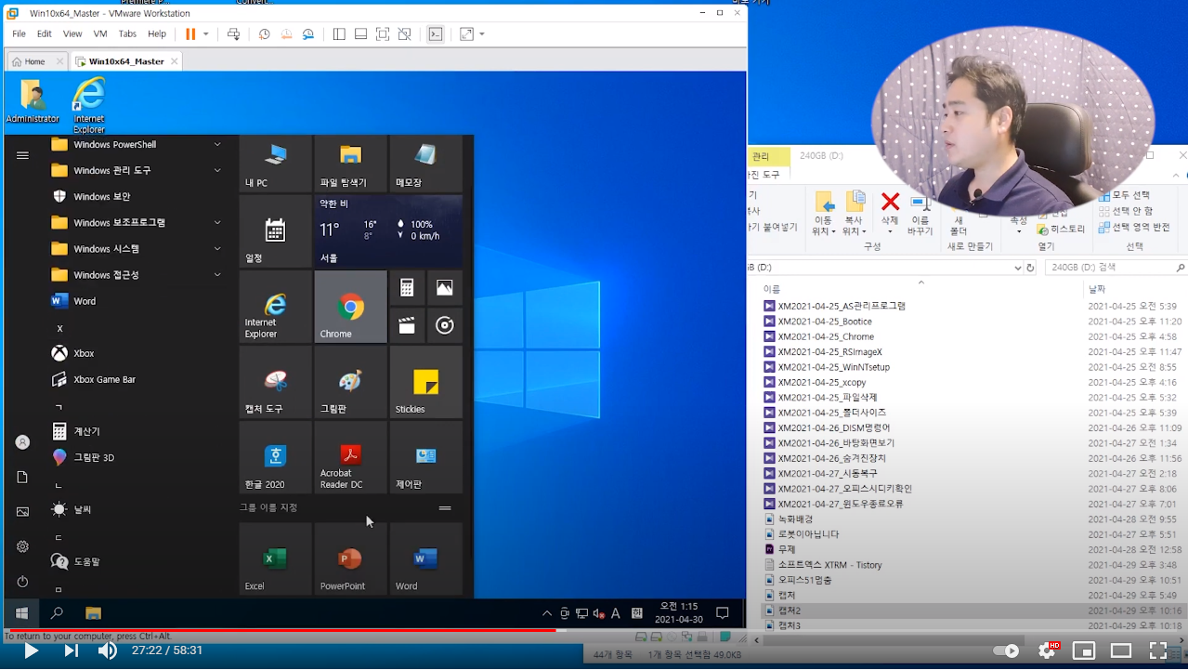Open Settings gear in Start sidebar
Image resolution: width=1188 pixels, height=670 pixels.
click(x=22, y=546)
